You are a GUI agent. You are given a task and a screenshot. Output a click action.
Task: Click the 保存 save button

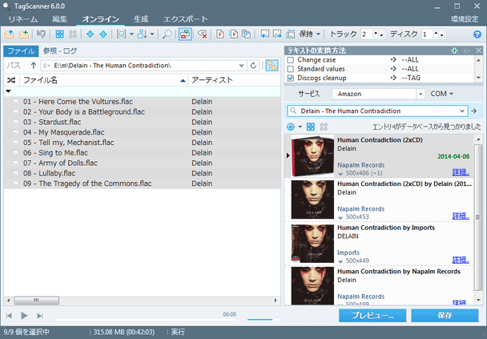point(445,316)
